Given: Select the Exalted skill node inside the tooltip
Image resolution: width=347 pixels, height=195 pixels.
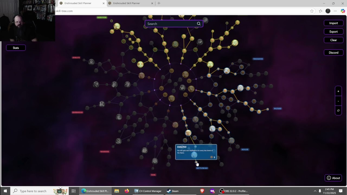Looking at the screenshot, I should (194, 155).
